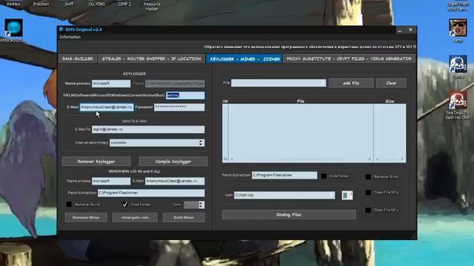The image size is (474, 266).
Task: Toggle Remover Build checkbox in Miner section
Action: (x=69, y=205)
